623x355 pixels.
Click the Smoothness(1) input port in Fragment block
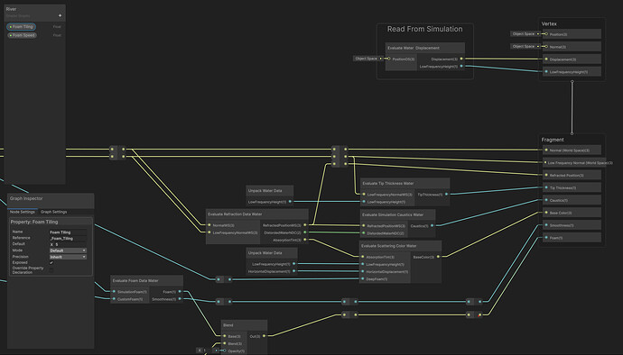[546, 225]
